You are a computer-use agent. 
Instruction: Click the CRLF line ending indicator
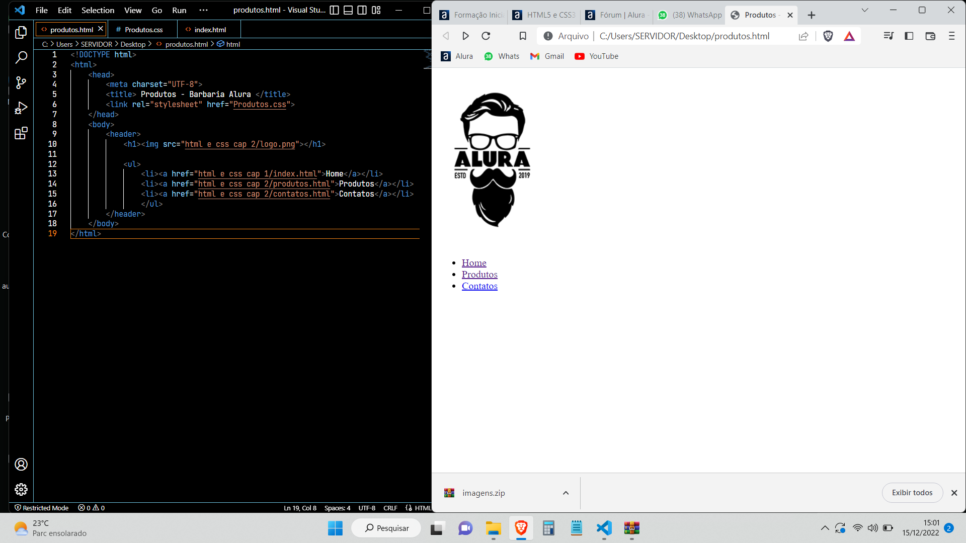click(390, 507)
